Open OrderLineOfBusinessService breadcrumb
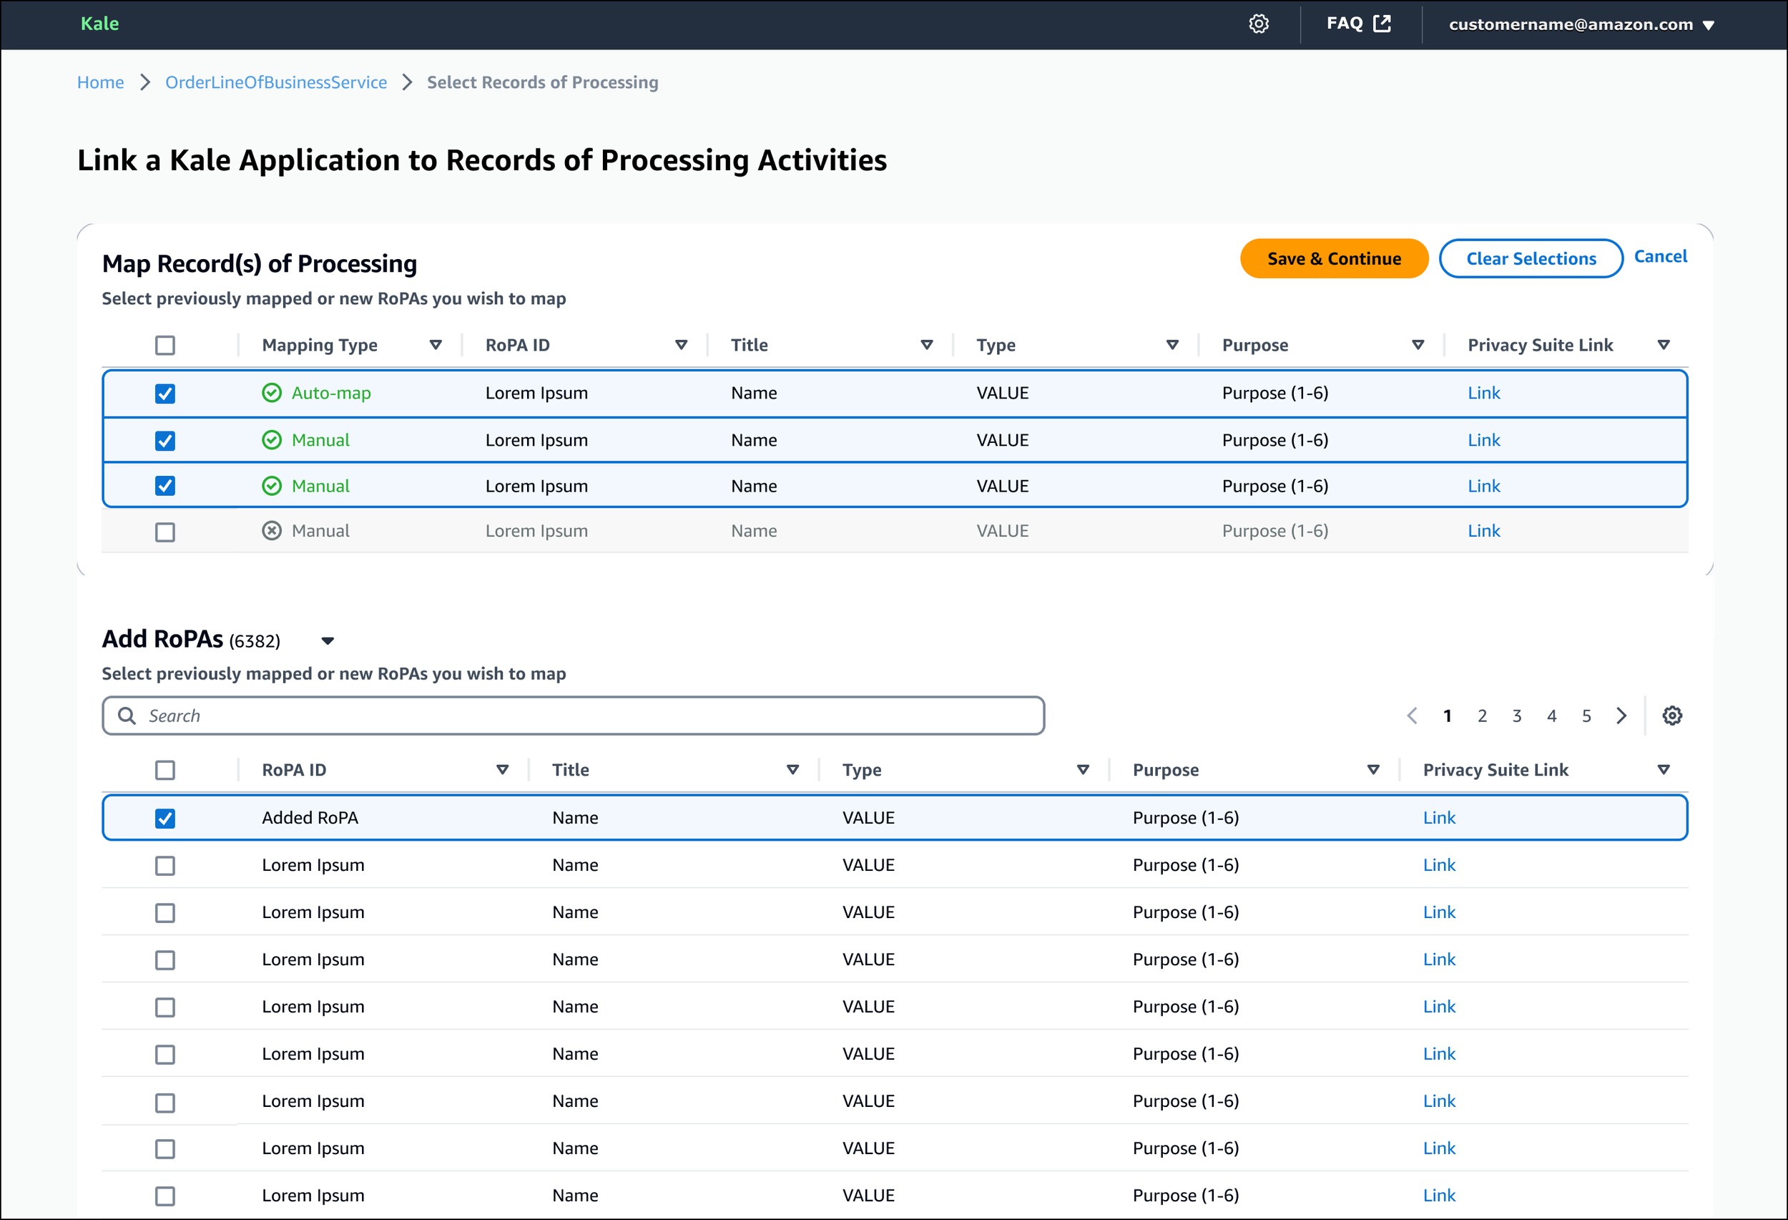 [275, 82]
